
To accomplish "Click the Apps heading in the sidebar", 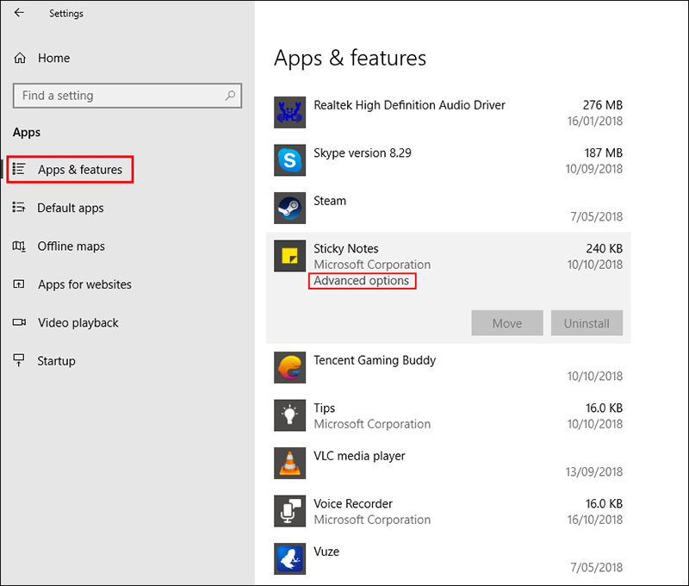I will point(27,133).
